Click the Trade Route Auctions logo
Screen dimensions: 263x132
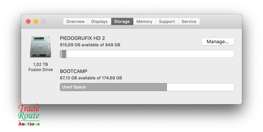(29, 115)
